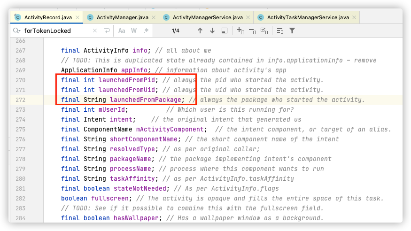Screen dimensions: 411x231
Task: Click the appInfo field name
Action: tap(134, 70)
